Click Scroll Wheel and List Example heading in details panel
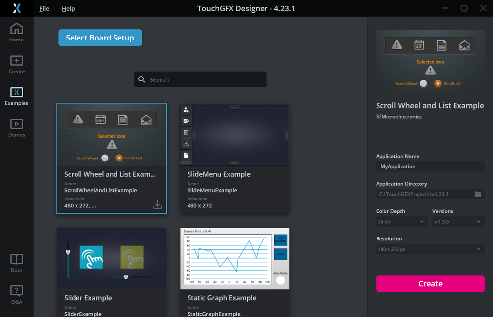 (430, 105)
